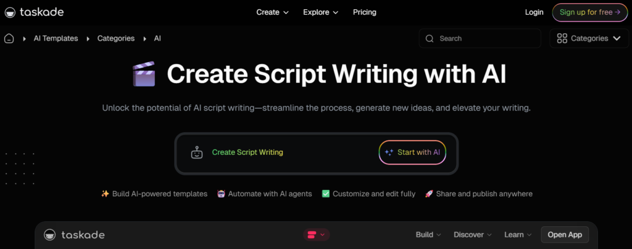Click the magnifier icon in search field

tap(430, 39)
